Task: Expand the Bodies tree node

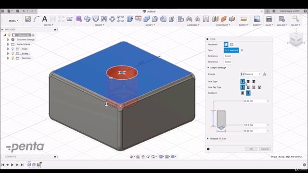Action: point(8,53)
